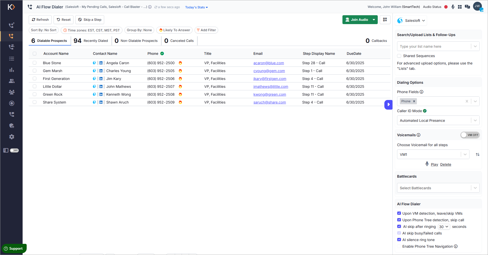Open the JW user avatar menu
Screen dimensions: 488x255
pos(478,6)
